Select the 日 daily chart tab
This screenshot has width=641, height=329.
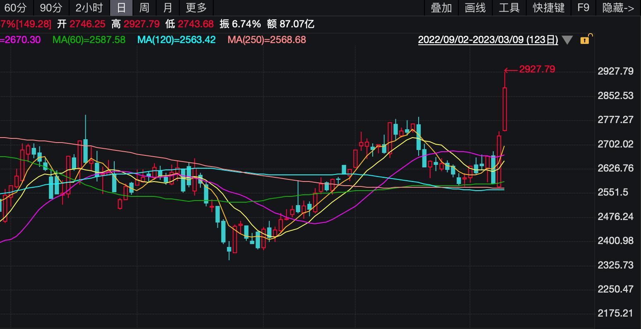[121, 8]
